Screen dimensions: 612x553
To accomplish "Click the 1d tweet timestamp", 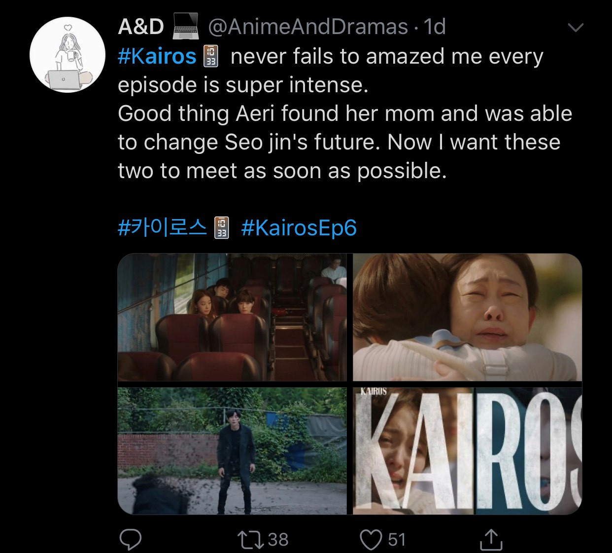I will [x=435, y=27].
